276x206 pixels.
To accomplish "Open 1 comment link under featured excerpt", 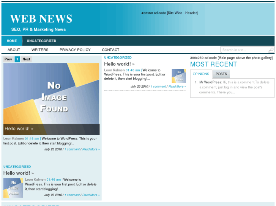I will click(x=72, y=149).
